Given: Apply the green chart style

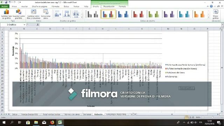Looking at the screenshot, I should (x=154, y=14).
